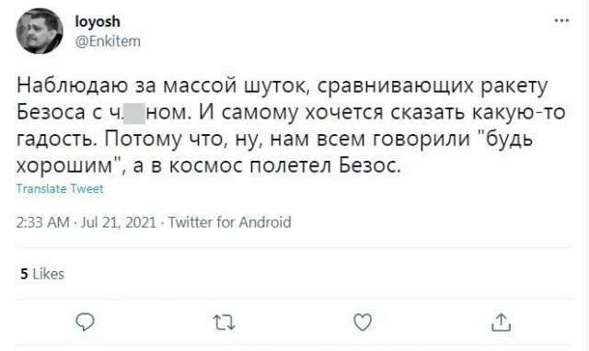Click the final word Безос in tweet
Screen dimensions: 589x351
click(x=370, y=165)
